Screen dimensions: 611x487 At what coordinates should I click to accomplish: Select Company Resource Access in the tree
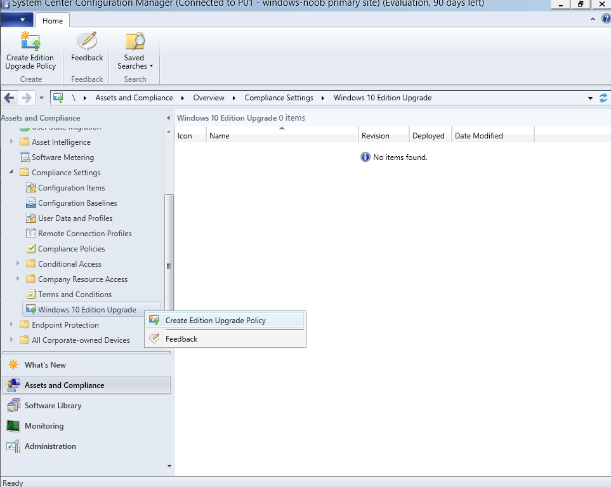83,279
